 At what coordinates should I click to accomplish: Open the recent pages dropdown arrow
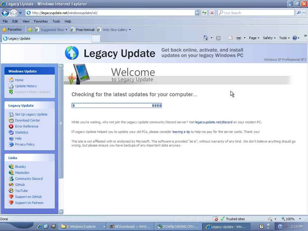coord(20,13)
